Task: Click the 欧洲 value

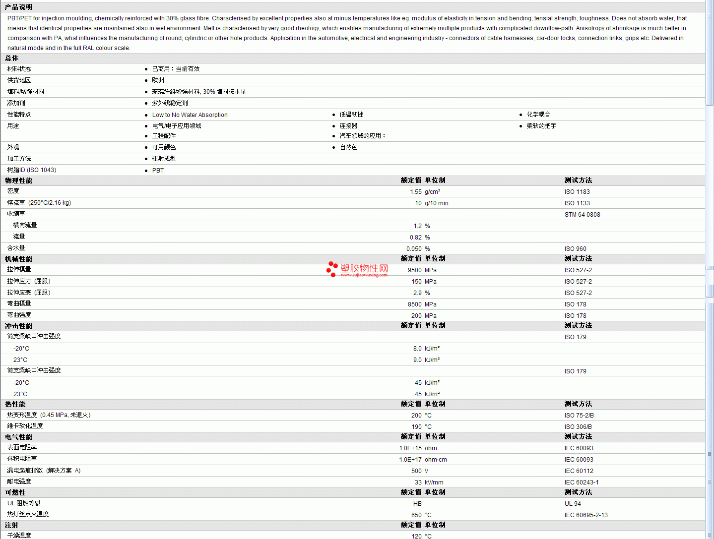Action: click(158, 80)
